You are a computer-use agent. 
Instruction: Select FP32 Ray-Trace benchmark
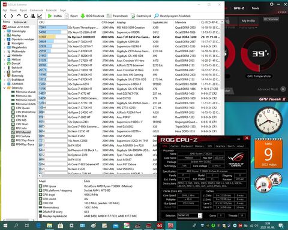(25, 140)
